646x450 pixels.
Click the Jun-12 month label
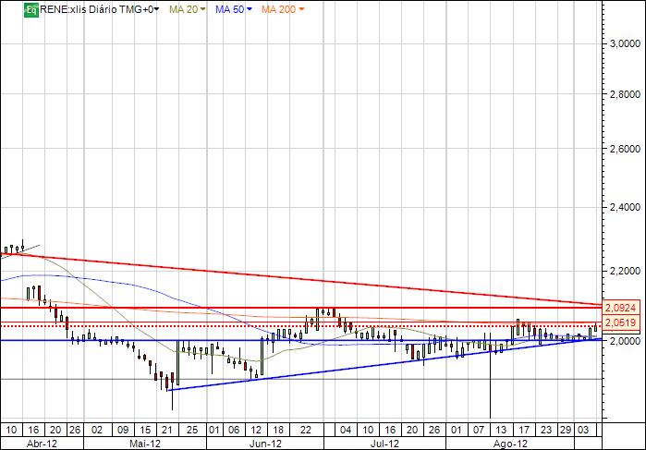[x=266, y=444]
